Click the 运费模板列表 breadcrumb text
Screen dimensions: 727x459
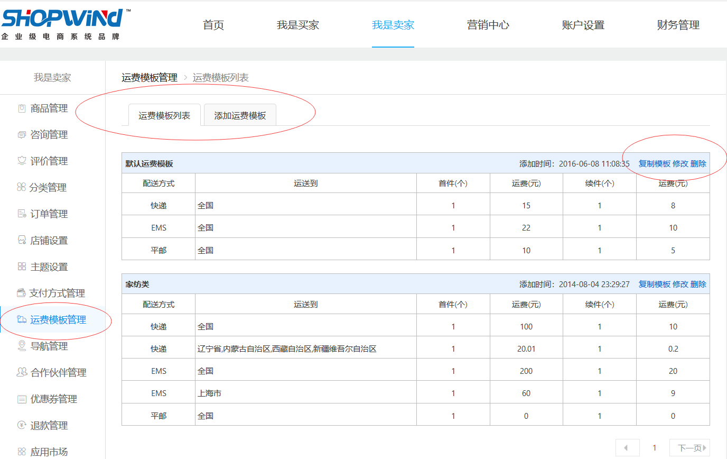pyautogui.click(x=221, y=78)
